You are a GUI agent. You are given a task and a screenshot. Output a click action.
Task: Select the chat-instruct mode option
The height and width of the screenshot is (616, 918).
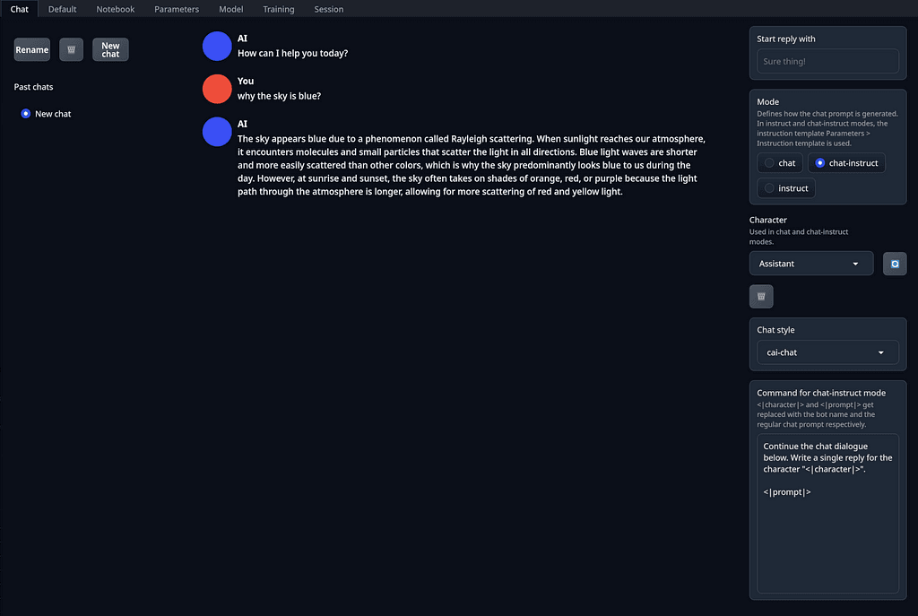point(846,163)
